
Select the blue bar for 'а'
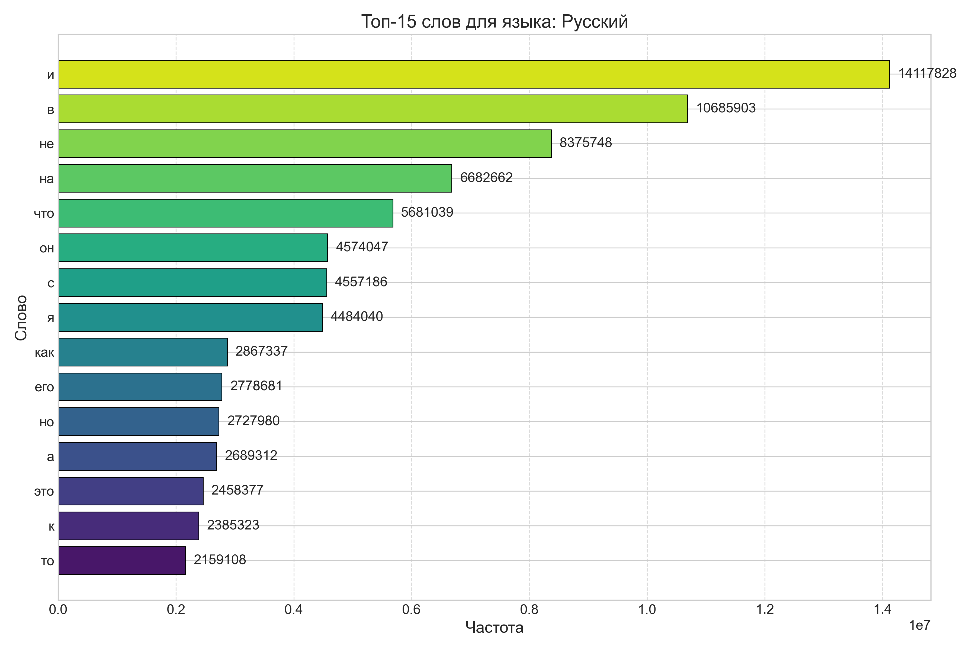click(x=137, y=456)
